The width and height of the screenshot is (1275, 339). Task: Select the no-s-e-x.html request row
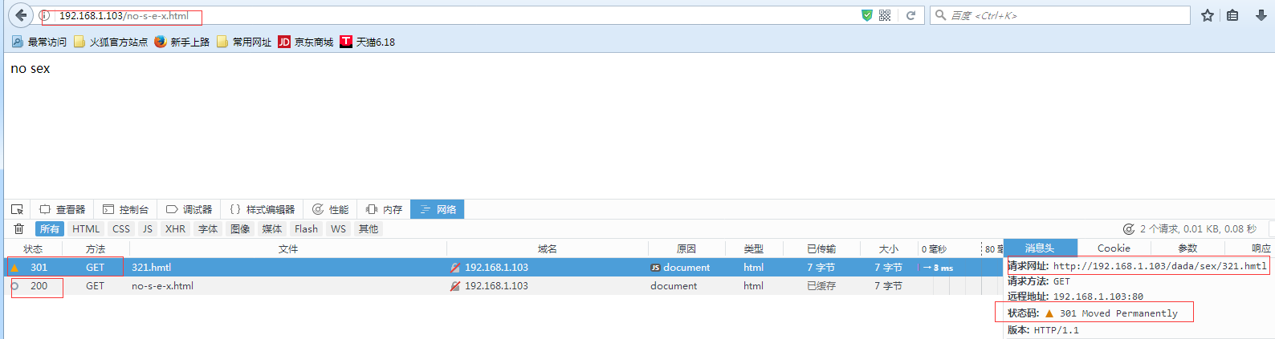pyautogui.click(x=162, y=286)
